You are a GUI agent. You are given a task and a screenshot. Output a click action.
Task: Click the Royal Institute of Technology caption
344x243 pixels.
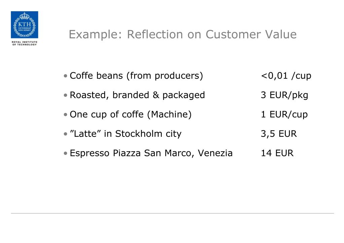(25, 43)
